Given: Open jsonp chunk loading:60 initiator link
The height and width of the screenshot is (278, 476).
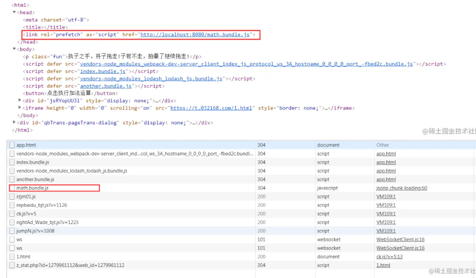Looking at the screenshot, I should 401,188.
